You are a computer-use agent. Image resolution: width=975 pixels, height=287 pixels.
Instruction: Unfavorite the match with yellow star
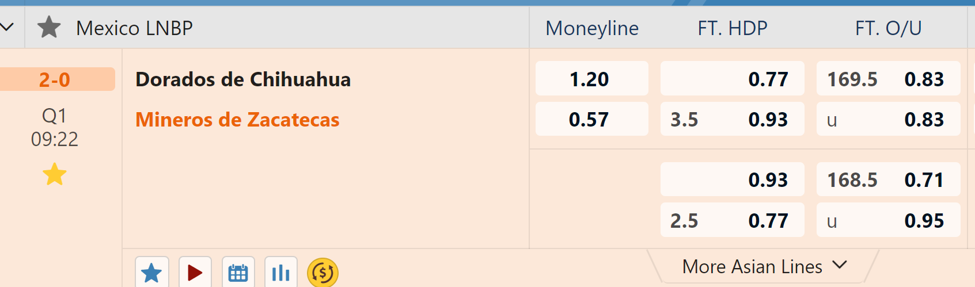(x=55, y=174)
